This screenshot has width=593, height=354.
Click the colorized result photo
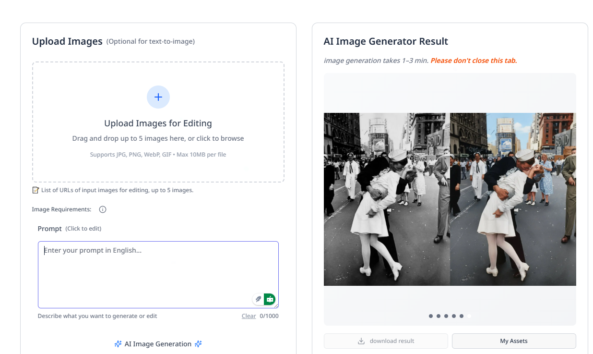[513, 199]
